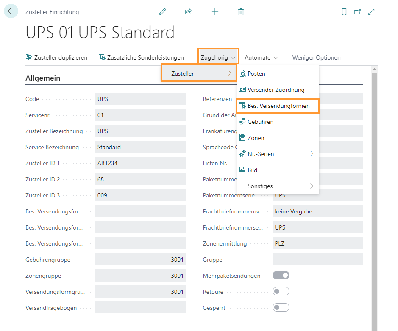Click the Zonengruppe field
The height and width of the screenshot is (331, 398).
click(x=141, y=275)
